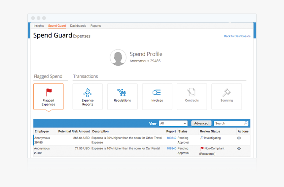
Task: Click the first window control dot
Action: pyautogui.click(x=33, y=18)
